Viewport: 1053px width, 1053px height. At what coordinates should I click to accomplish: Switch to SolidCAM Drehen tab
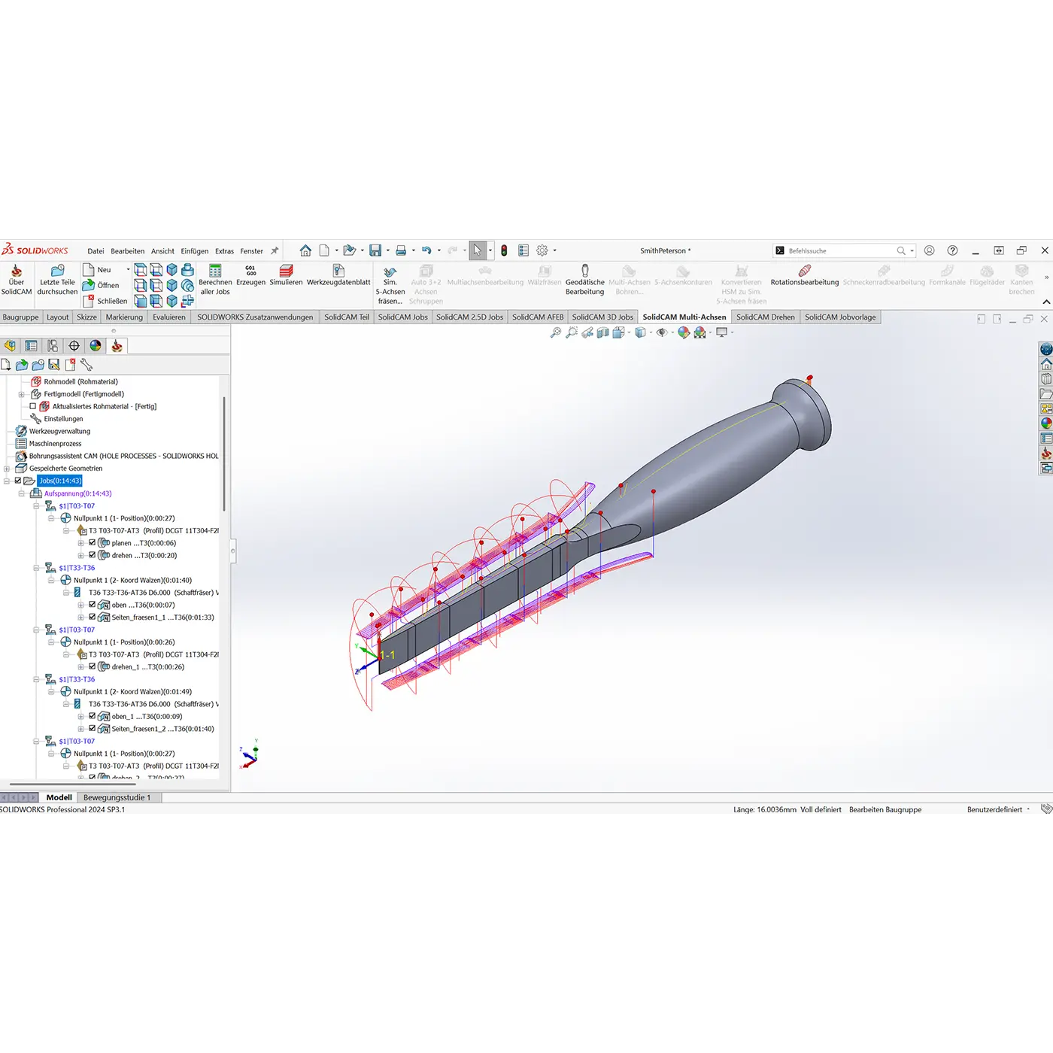[x=765, y=317]
